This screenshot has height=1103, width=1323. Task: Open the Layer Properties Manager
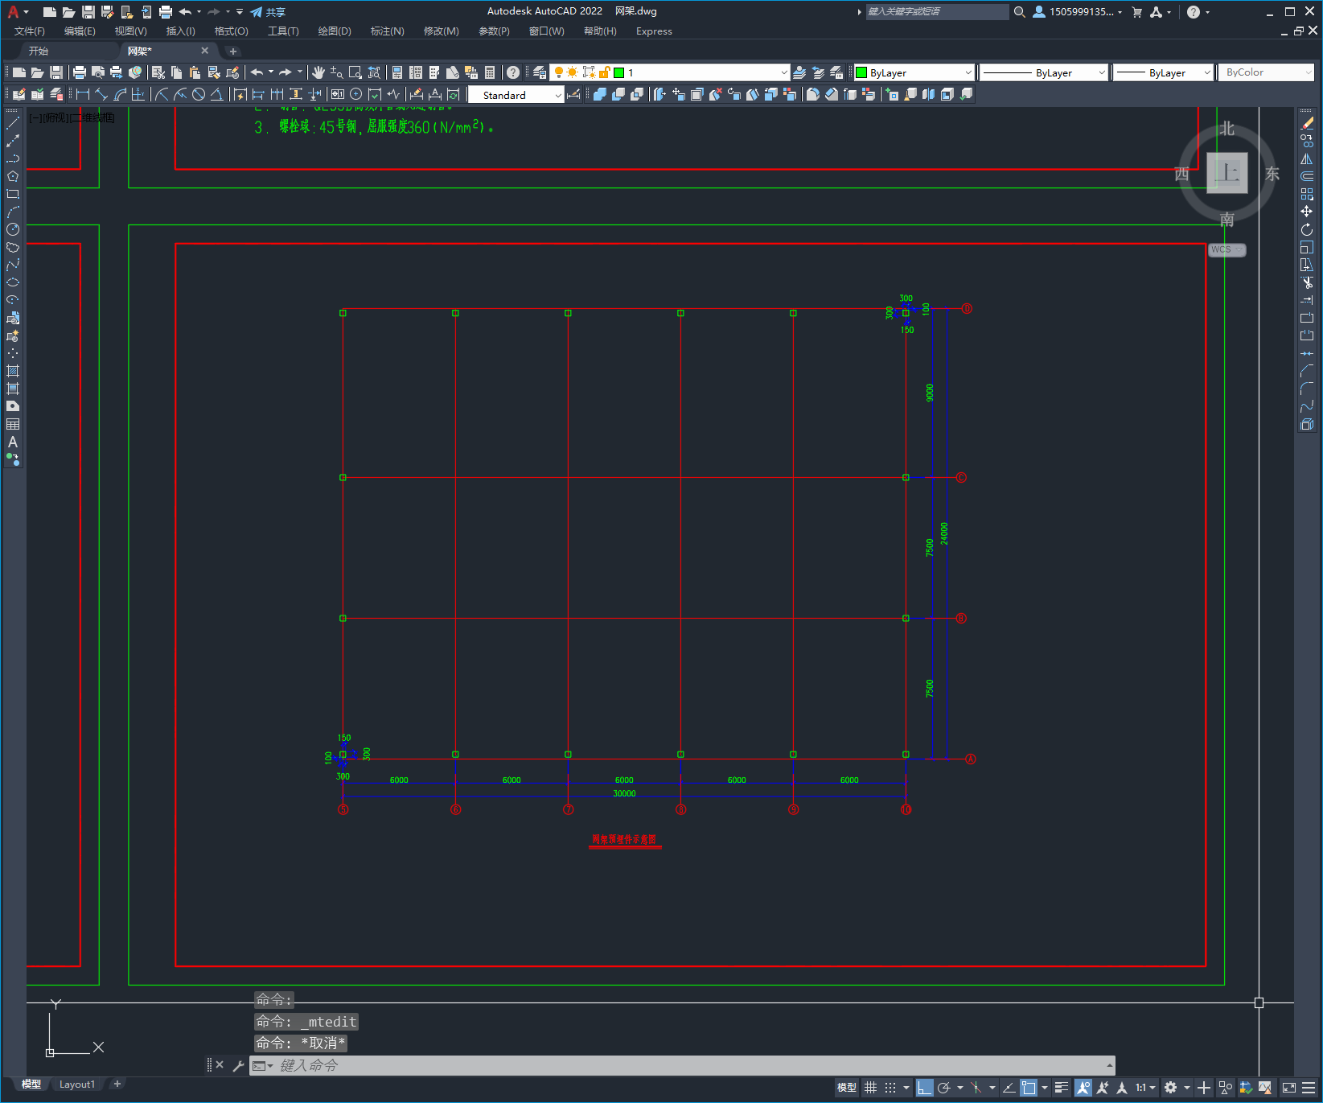point(540,72)
